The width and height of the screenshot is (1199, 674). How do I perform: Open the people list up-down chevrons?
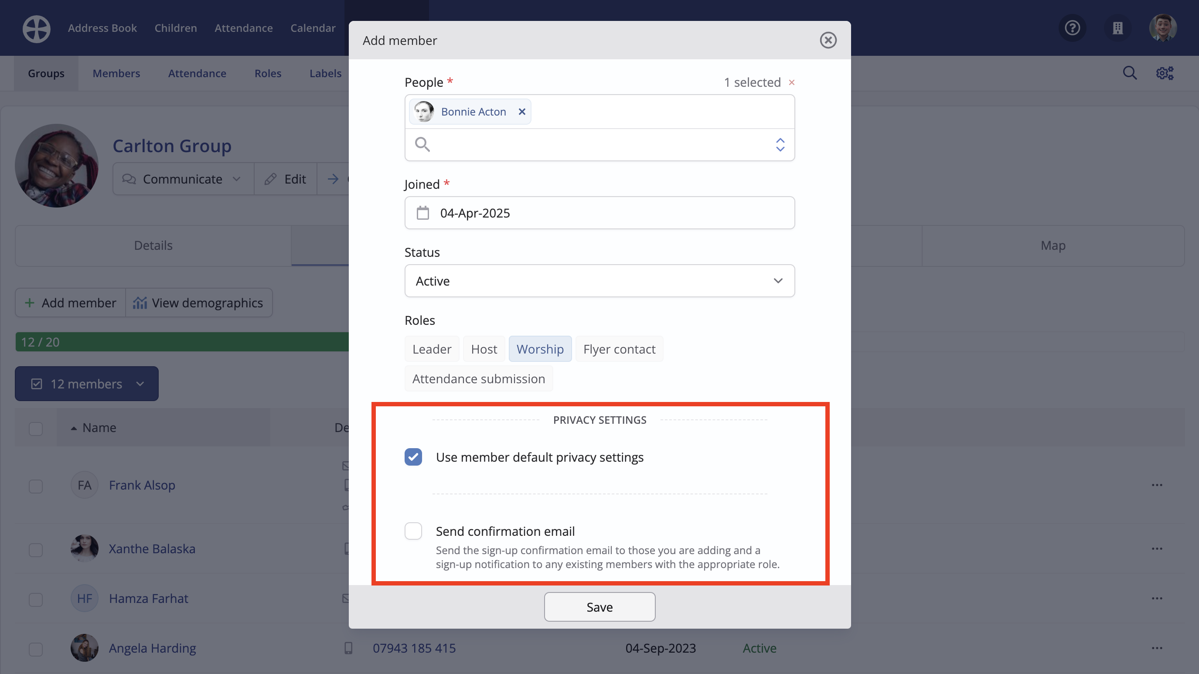tap(780, 145)
